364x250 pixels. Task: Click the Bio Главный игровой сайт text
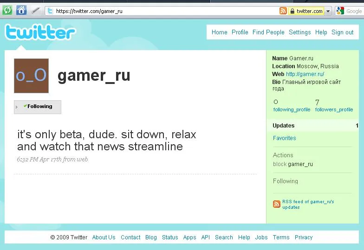(306, 85)
